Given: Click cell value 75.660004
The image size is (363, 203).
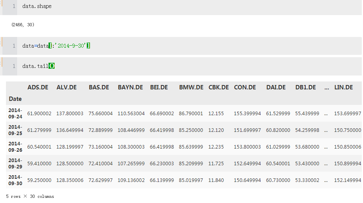Looking at the screenshot, I should coord(100,113).
